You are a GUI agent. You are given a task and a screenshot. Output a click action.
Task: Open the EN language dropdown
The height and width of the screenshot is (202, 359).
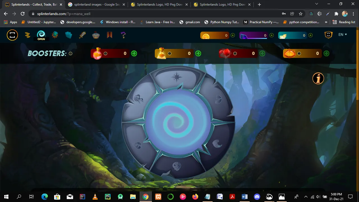(x=342, y=35)
